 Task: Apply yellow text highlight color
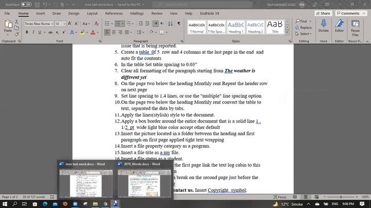82,32
